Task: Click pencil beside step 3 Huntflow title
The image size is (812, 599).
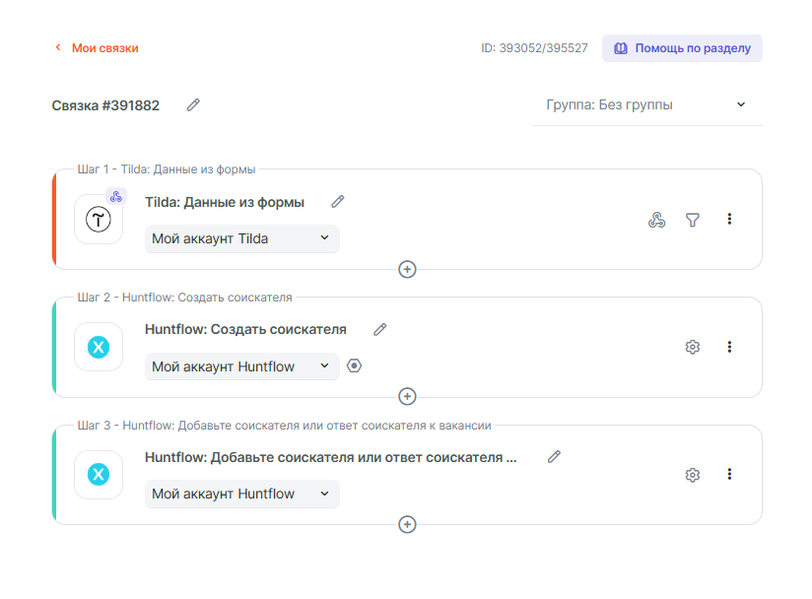Action: [x=554, y=457]
